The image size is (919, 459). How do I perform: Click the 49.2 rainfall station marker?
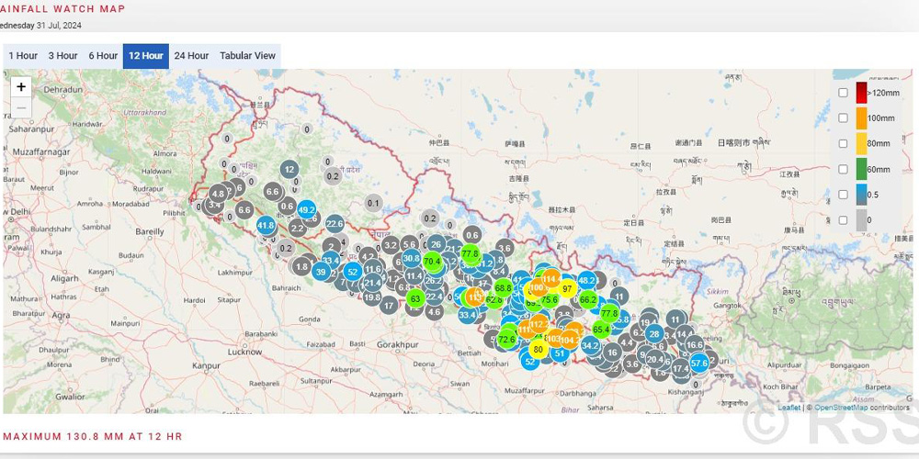(x=307, y=209)
